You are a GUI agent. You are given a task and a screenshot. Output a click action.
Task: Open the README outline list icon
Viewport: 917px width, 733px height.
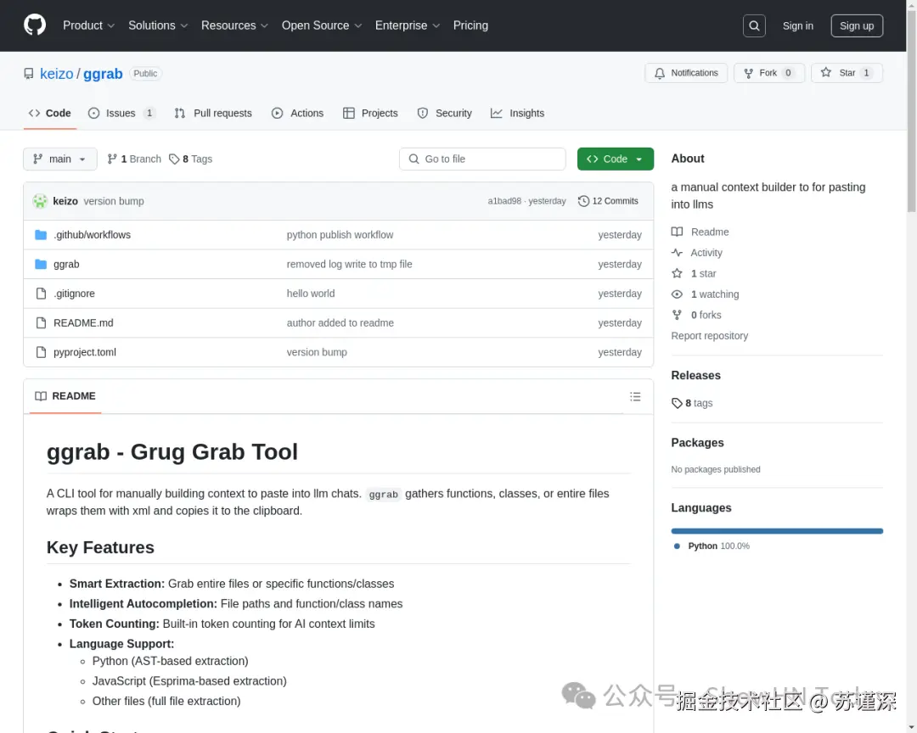point(635,397)
